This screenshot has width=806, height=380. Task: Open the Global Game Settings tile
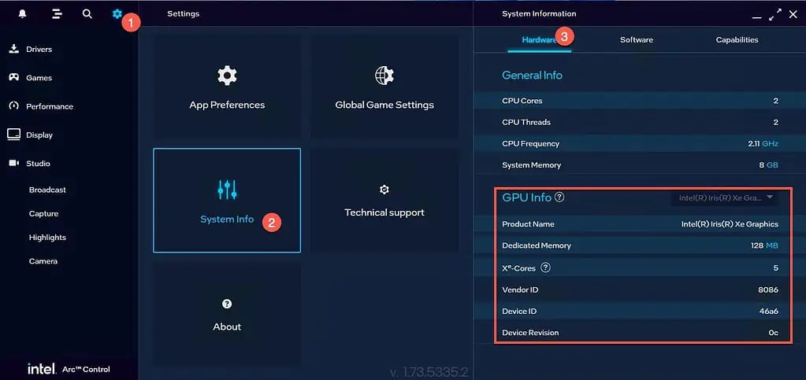pos(384,88)
